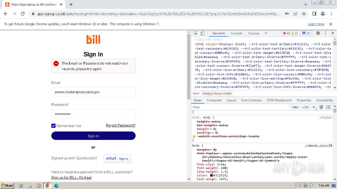The height and width of the screenshot is (189, 337).
Task: Open the Windows Start menu
Action: coord(7,185)
